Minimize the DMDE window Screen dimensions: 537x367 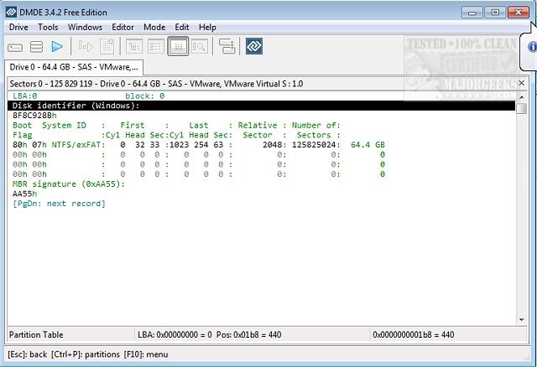(x=472, y=13)
